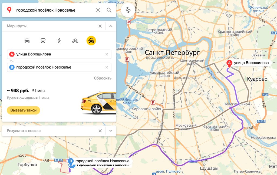Viewport: 277px width, 175px height.
Task: Close the Результаты поиска panel
Action: pyautogui.click(x=100, y=131)
